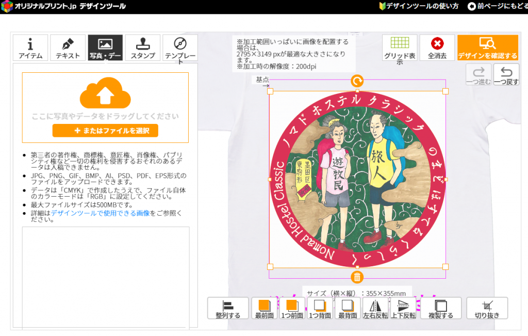Viewport: 528px width, 336px height.
Task: Click 上下反転 vertical flip
Action: 403,308
